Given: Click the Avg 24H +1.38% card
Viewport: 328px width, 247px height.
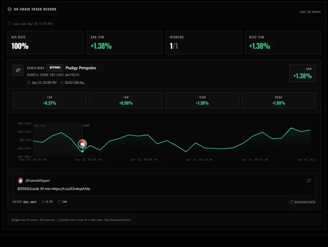Looking at the screenshot, I should point(124,42).
